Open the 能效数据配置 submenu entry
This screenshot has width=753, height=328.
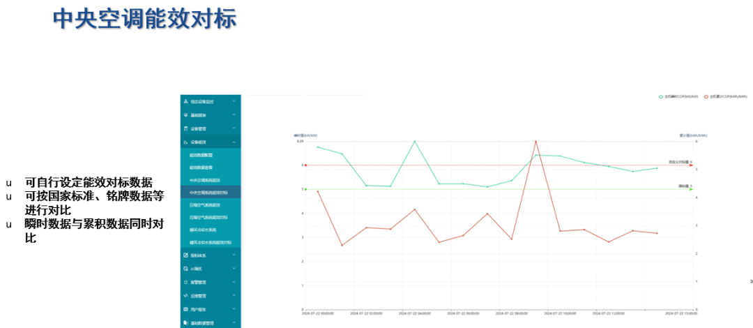[201, 155]
